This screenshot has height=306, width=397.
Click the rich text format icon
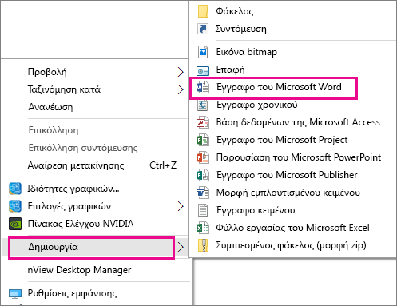point(203,193)
